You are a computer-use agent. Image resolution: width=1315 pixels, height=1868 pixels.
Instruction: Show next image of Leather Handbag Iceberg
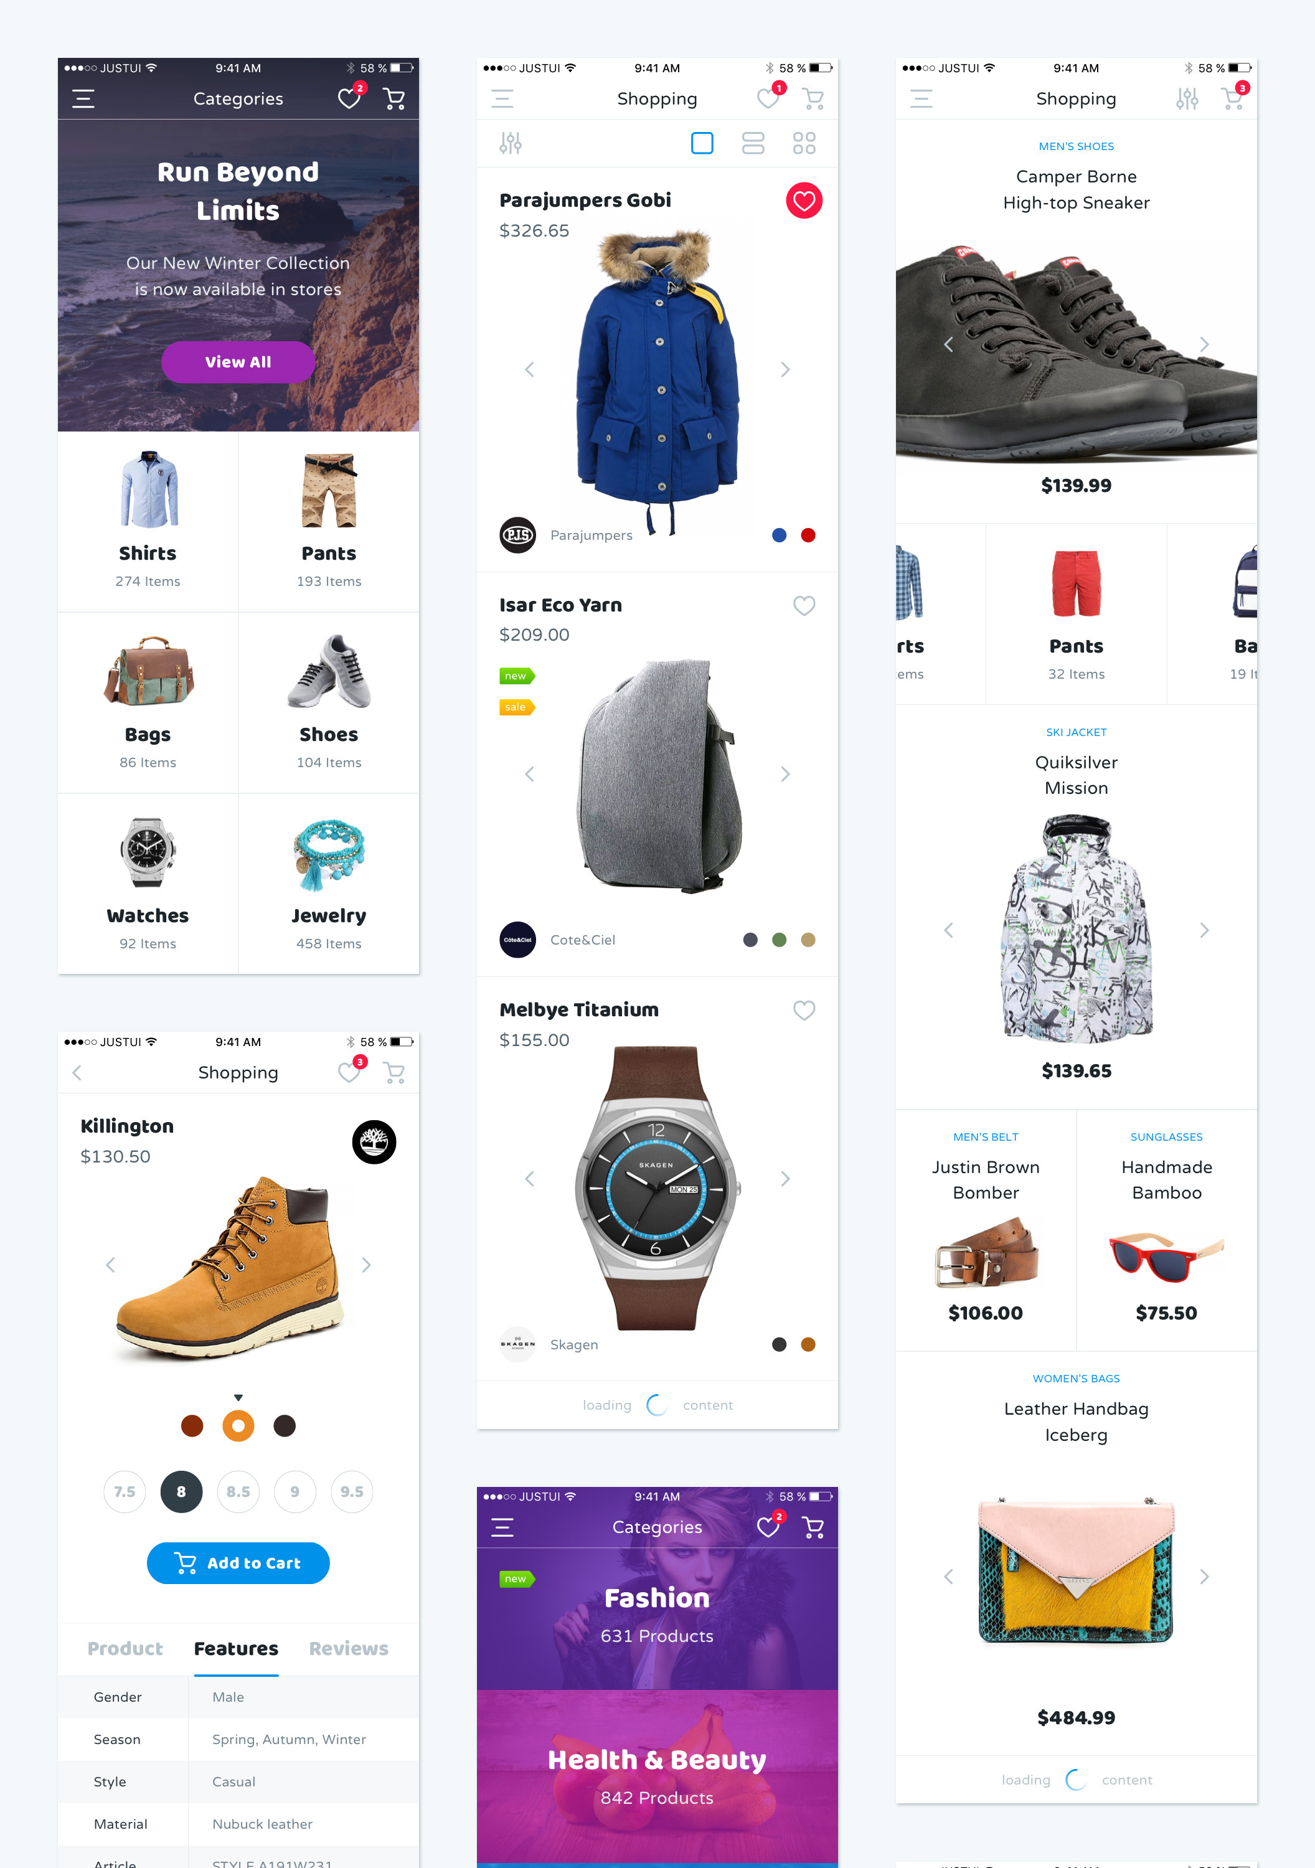pos(1204,1577)
